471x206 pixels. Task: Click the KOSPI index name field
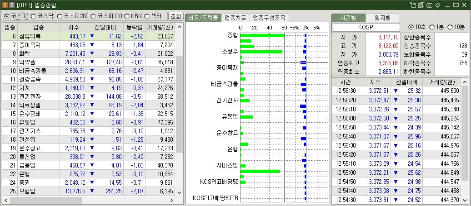click(x=366, y=27)
